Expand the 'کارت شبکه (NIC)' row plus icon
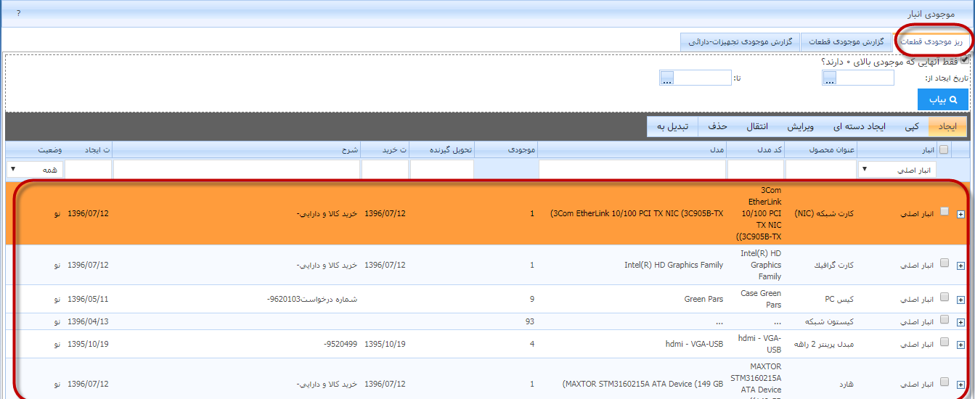975x399 pixels. point(961,215)
